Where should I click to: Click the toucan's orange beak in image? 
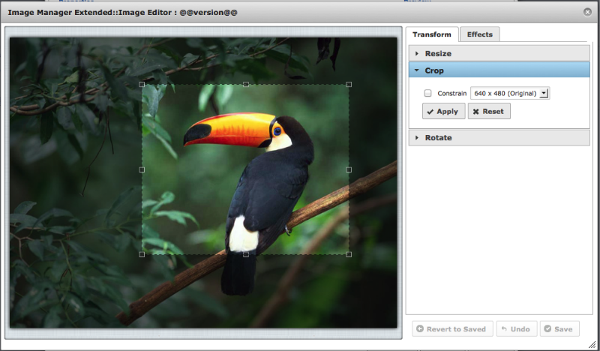click(x=232, y=127)
